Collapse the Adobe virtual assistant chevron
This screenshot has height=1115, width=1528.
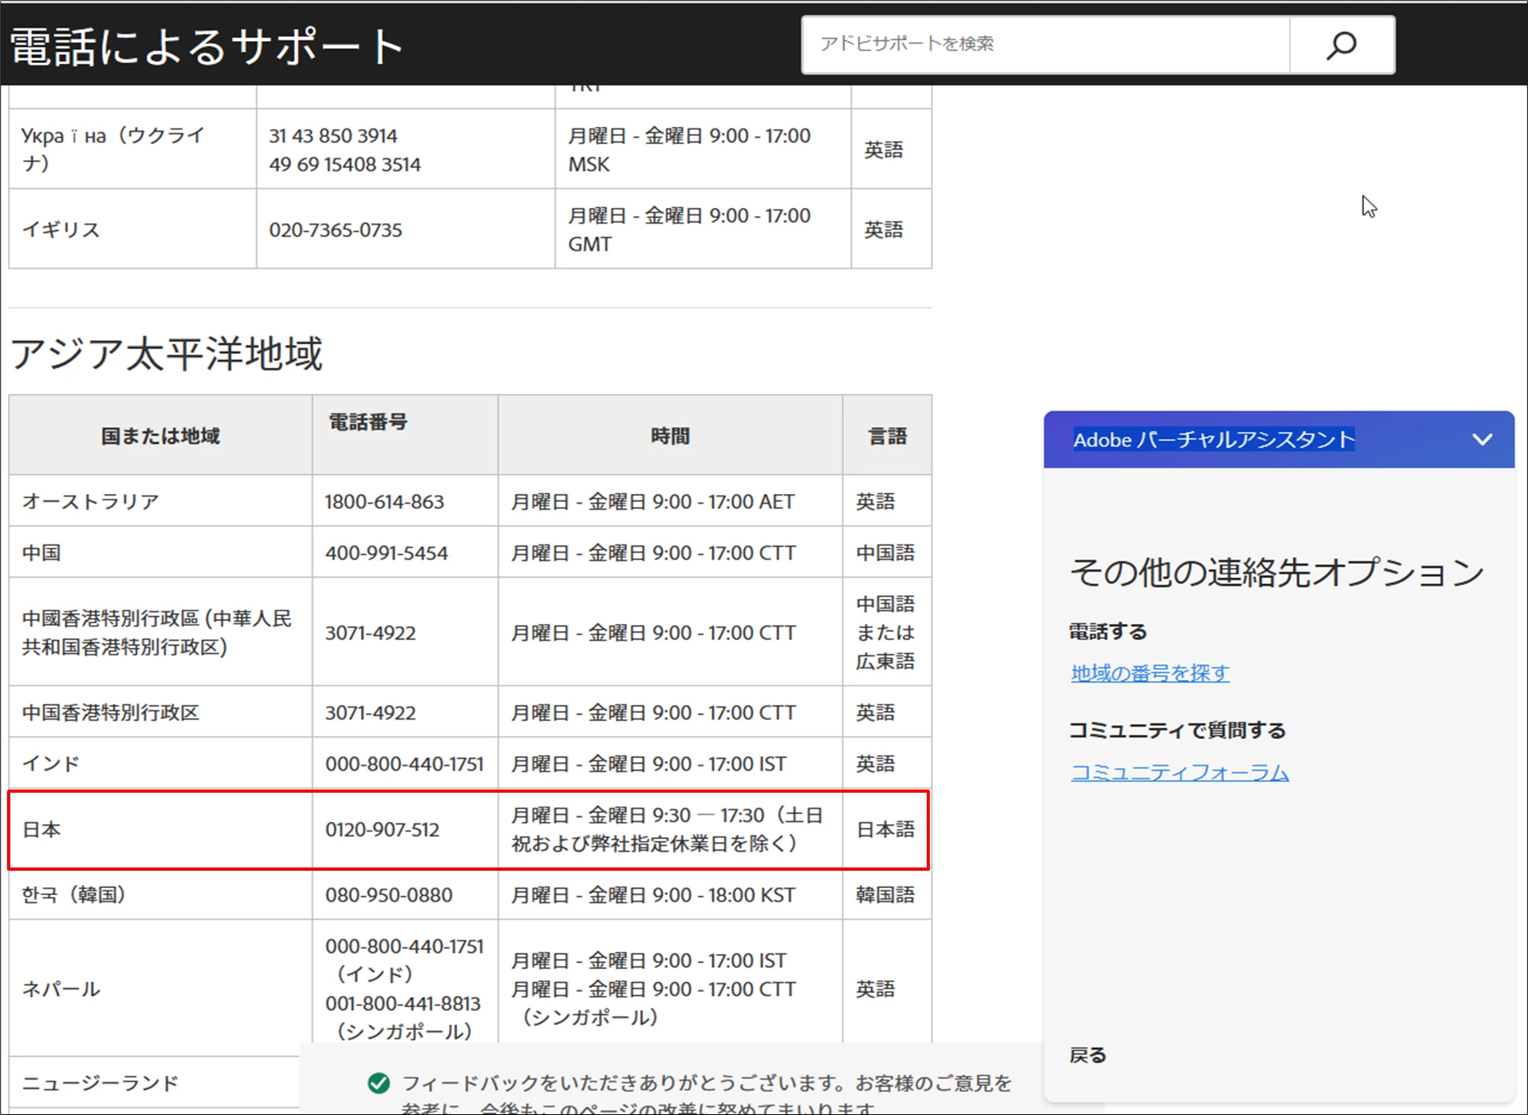coord(1482,440)
